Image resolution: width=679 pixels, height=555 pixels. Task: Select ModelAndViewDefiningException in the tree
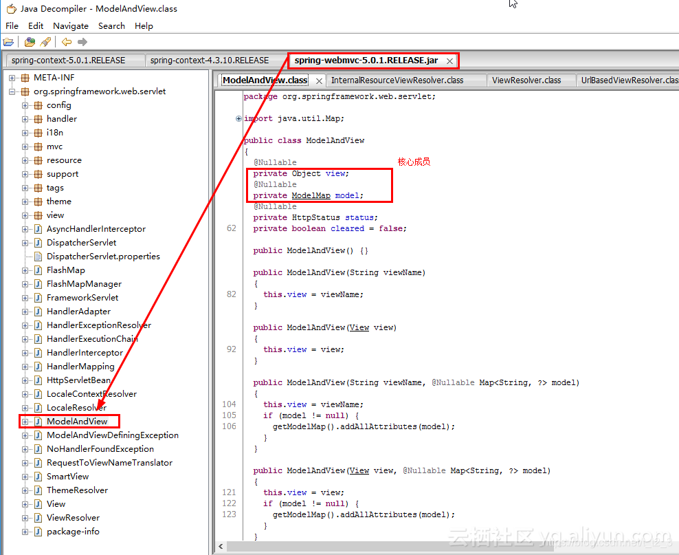coord(113,435)
